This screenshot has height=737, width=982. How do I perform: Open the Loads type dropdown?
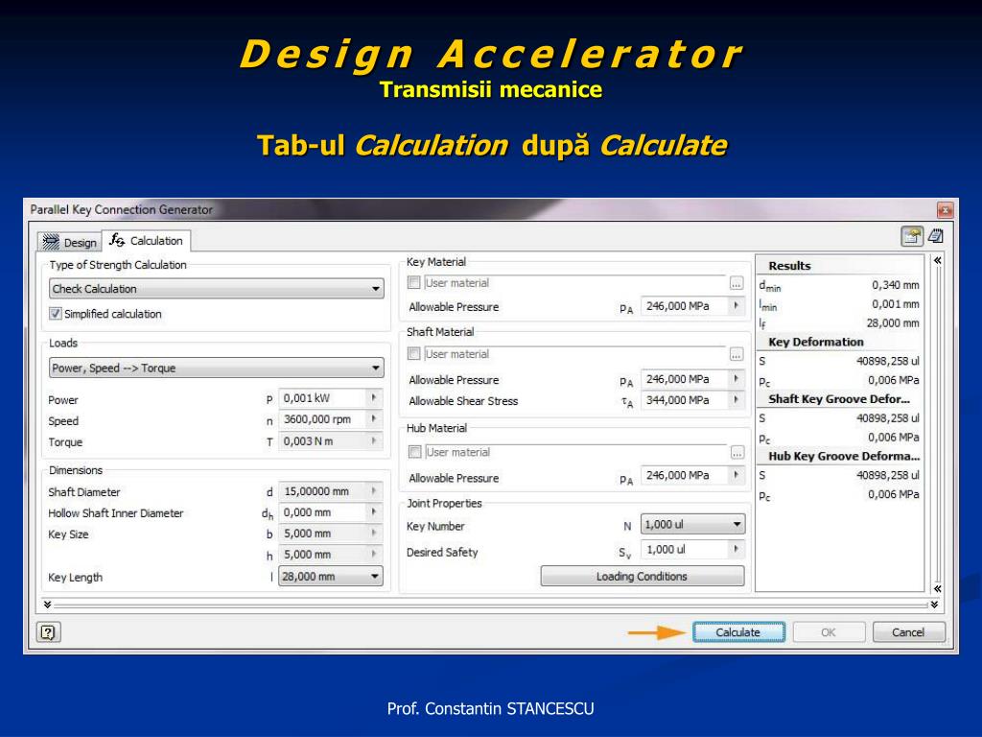pyautogui.click(x=216, y=368)
